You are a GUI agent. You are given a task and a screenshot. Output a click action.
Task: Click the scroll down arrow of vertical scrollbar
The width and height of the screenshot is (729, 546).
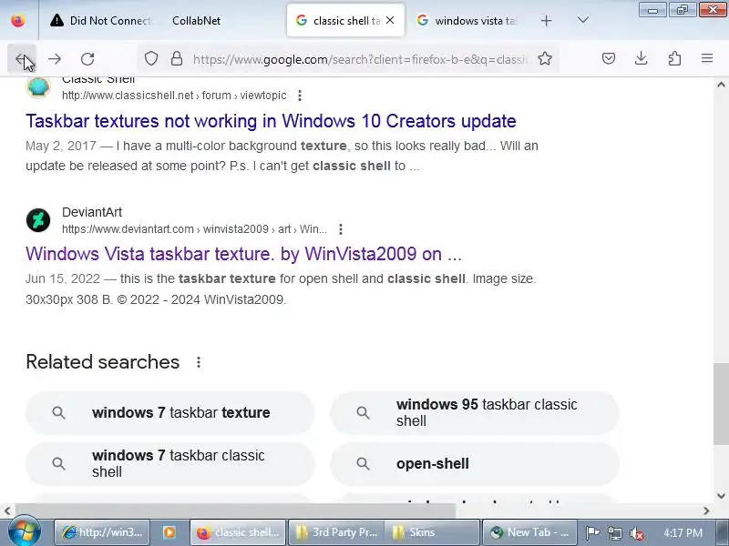click(x=721, y=495)
